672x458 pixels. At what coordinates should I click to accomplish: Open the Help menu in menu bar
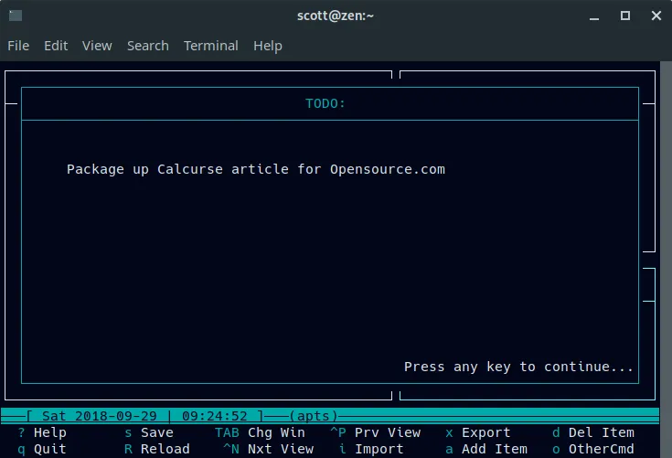click(x=267, y=46)
